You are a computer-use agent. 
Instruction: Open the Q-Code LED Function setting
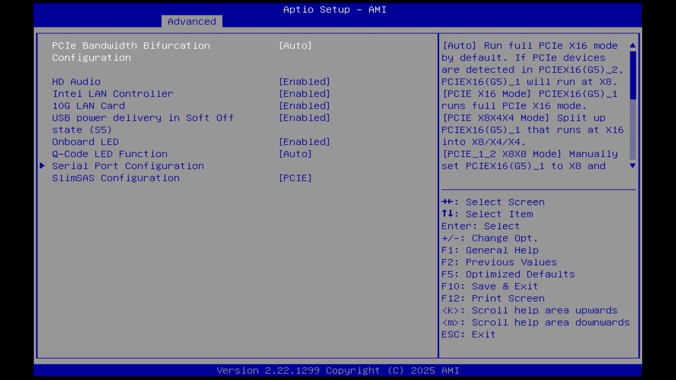click(110, 154)
